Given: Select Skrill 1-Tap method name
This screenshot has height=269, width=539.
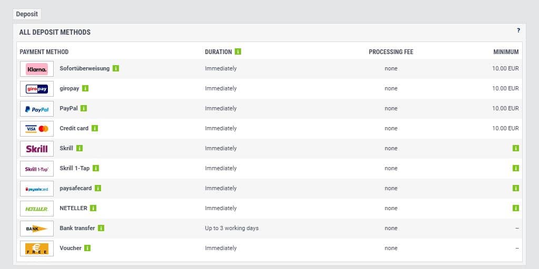Looking at the screenshot, I should coord(75,168).
